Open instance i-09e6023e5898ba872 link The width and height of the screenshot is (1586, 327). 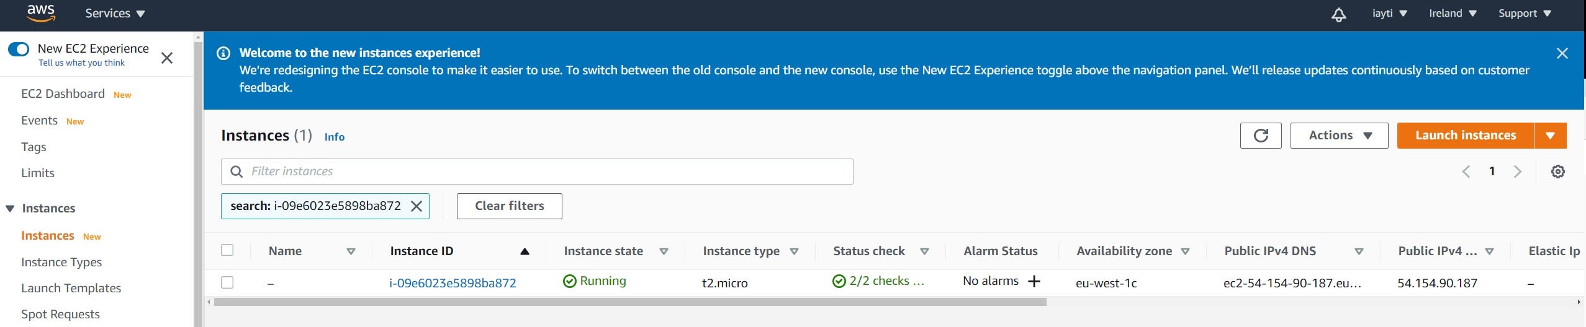pos(453,283)
